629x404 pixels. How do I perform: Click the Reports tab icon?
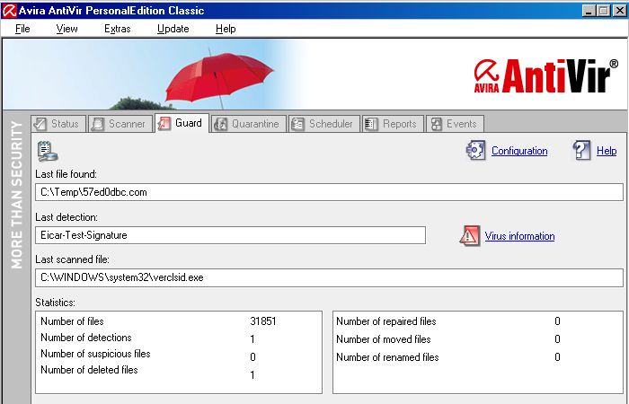(371, 124)
